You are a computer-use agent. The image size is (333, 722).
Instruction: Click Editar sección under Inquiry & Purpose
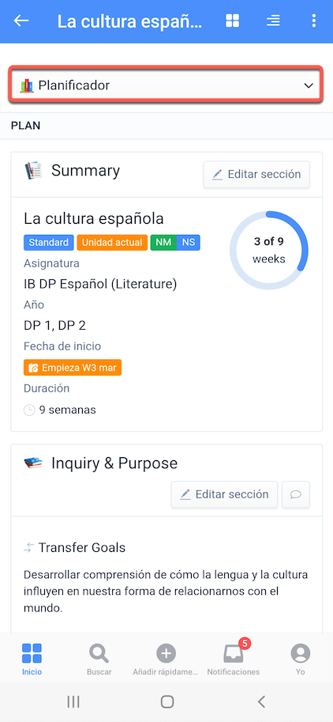coord(224,494)
